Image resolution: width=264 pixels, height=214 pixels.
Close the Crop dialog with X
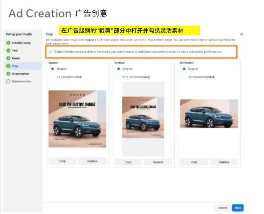point(241,34)
